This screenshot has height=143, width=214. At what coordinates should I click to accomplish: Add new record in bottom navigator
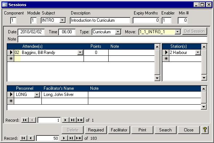click(x=78, y=138)
